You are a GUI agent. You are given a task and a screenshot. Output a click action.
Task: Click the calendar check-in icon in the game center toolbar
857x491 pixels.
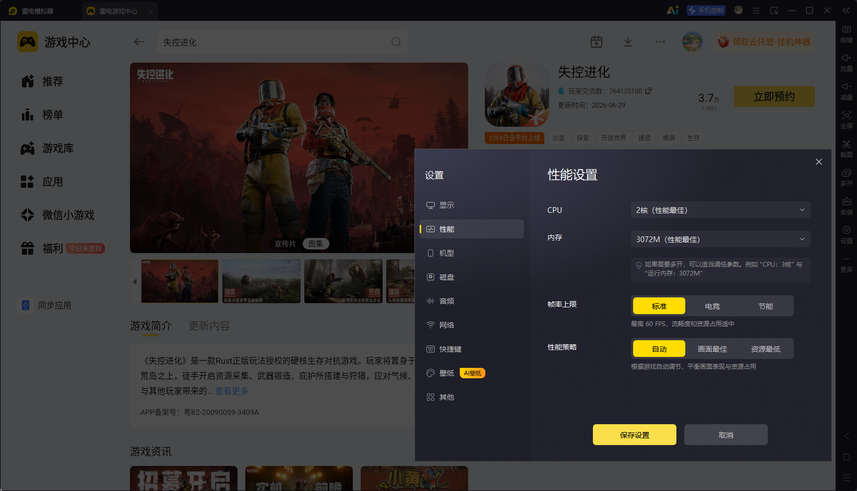[597, 42]
